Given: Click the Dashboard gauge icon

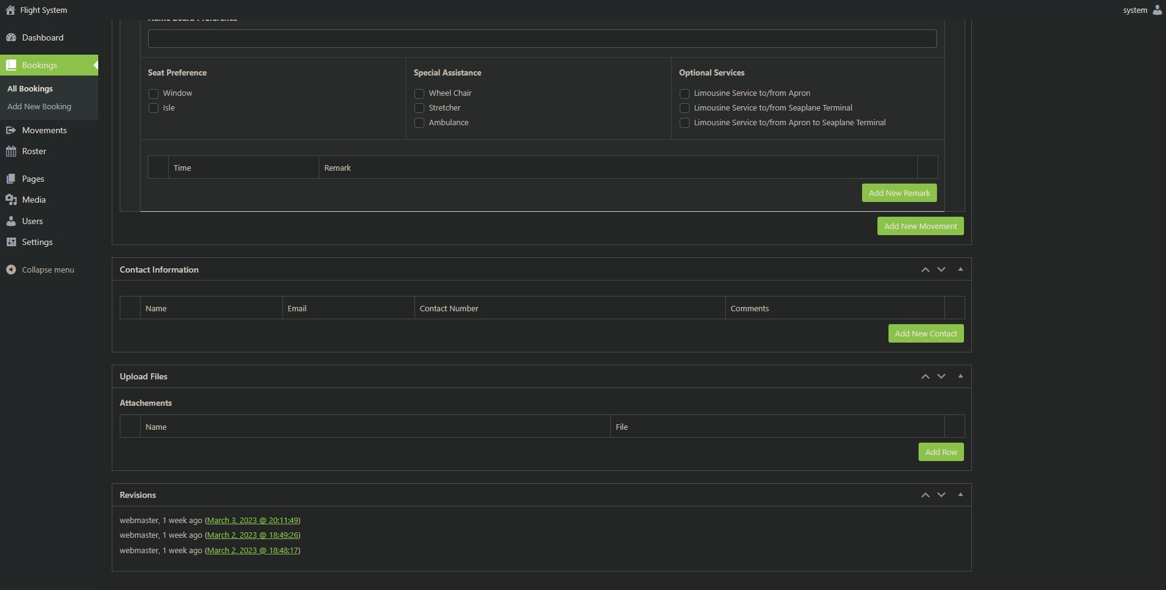Looking at the screenshot, I should click(11, 37).
